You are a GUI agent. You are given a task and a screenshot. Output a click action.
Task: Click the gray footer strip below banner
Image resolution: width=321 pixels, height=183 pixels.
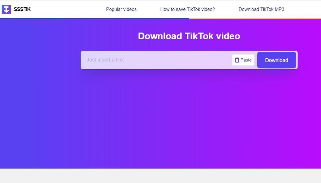coord(160,176)
